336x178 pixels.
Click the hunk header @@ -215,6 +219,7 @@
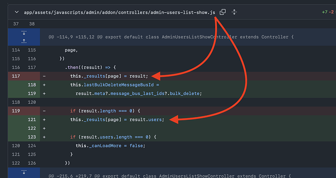click(x=170, y=176)
